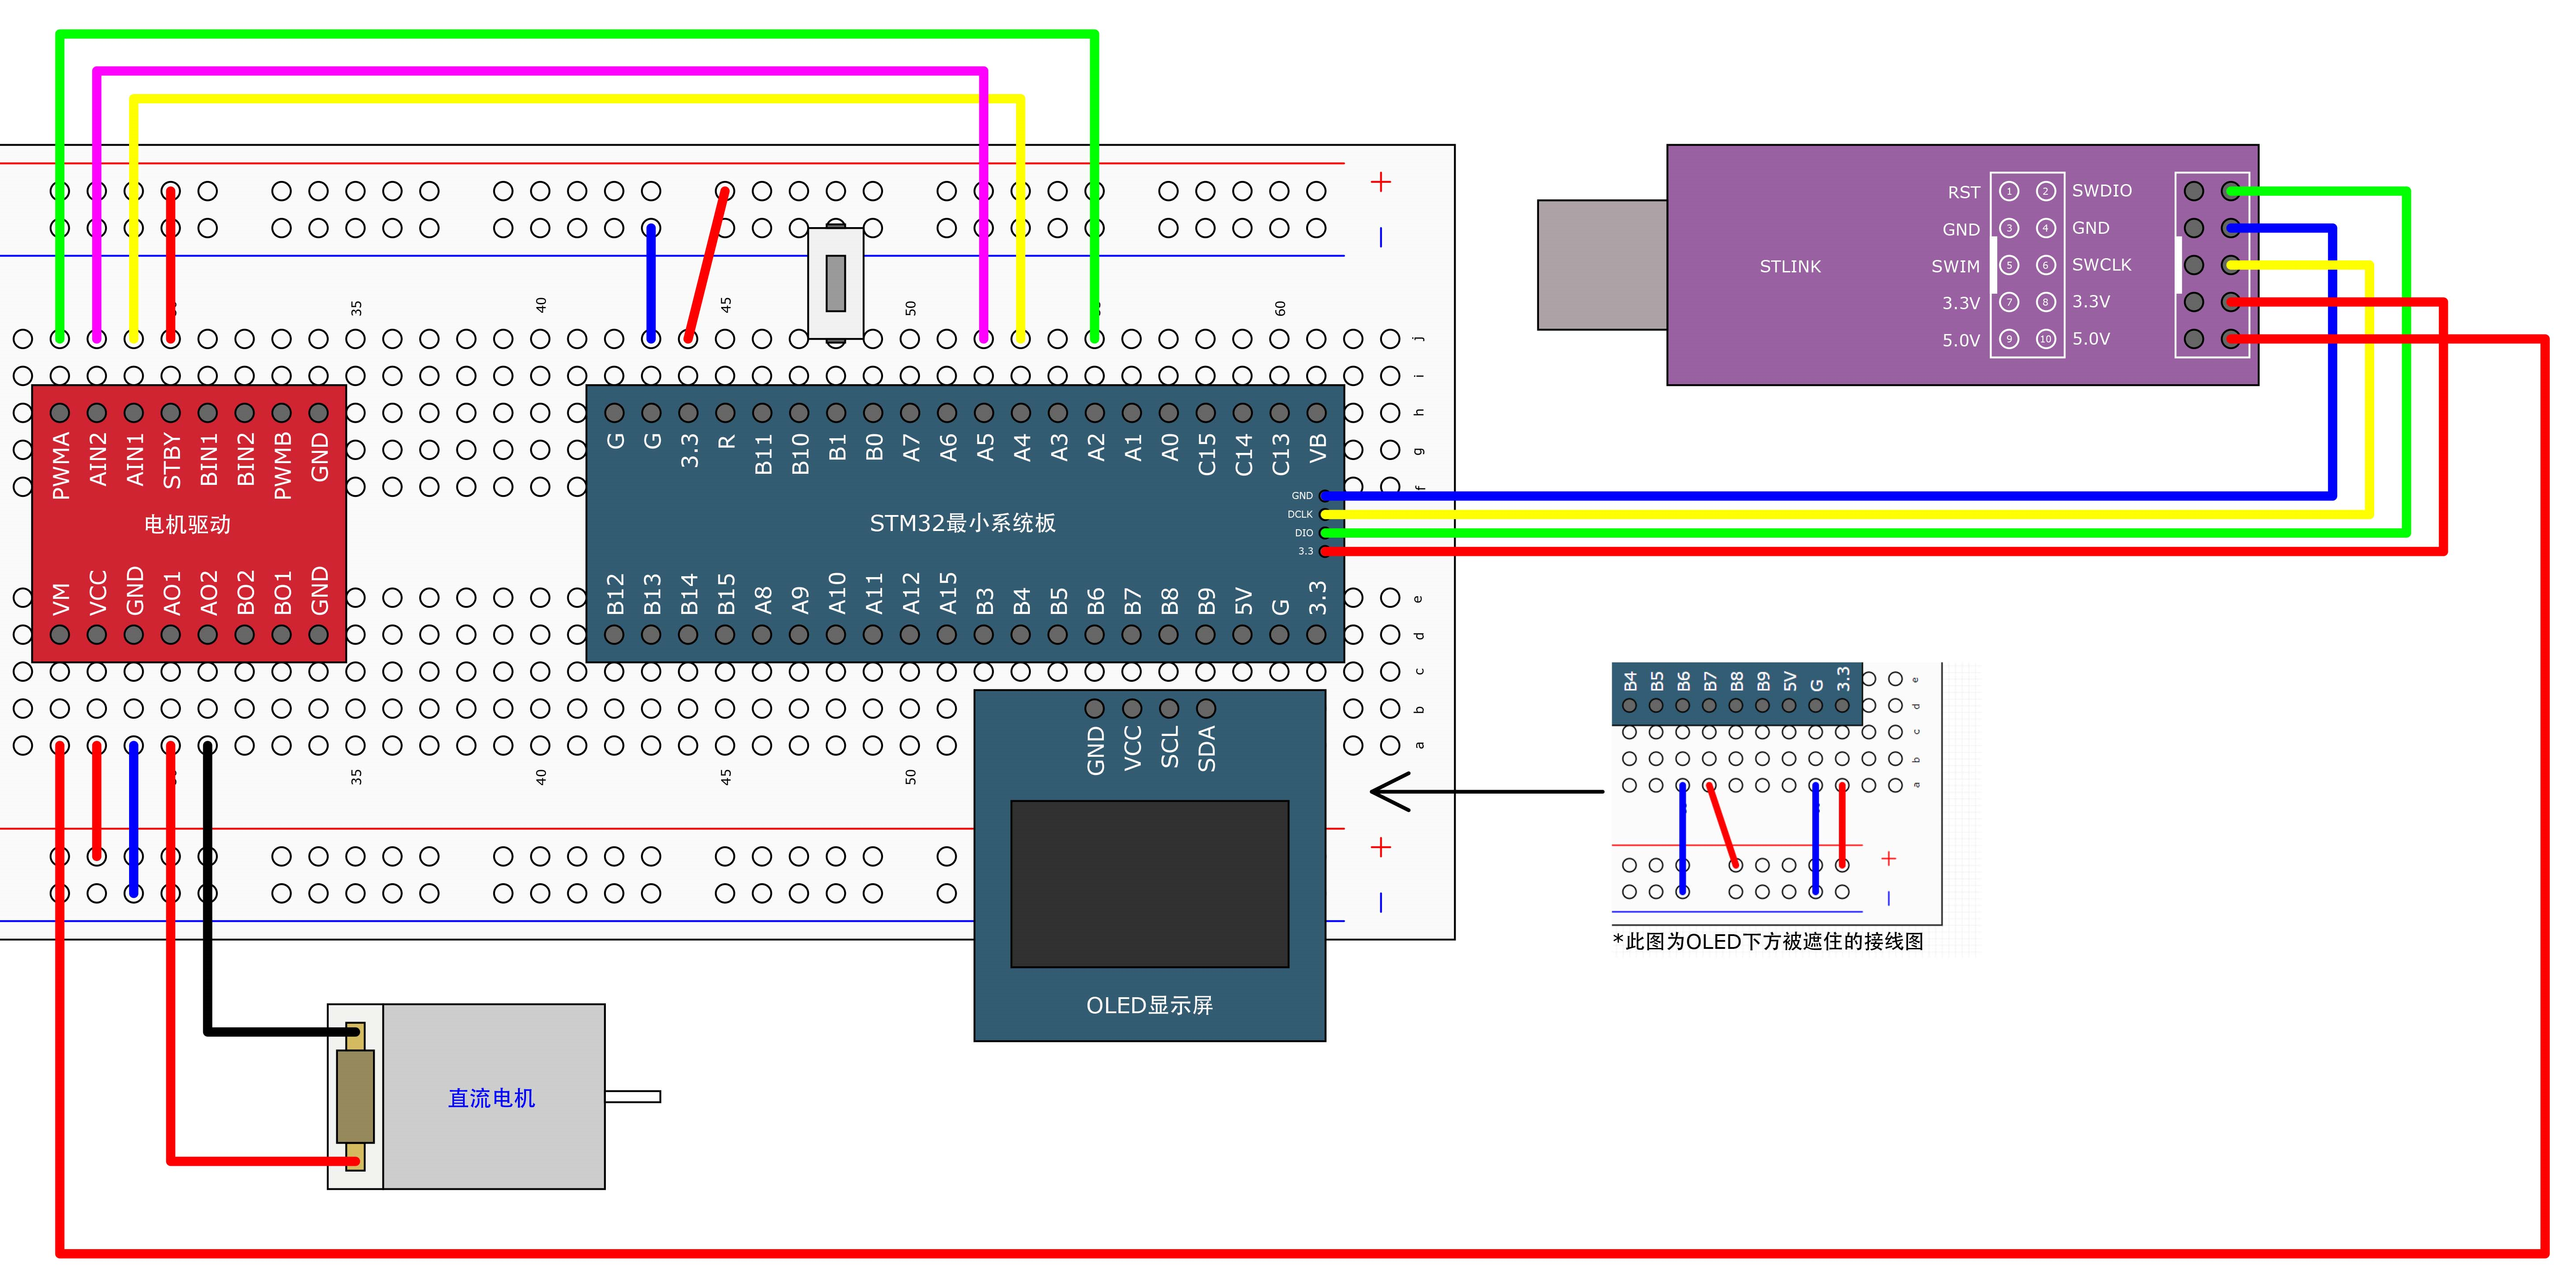Click the PWMA pin on the motor driver
Screen dimensions: 2576x1286
point(60,413)
